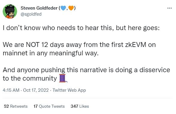The width and height of the screenshot is (176, 114).
Task: Click the word mainnet in the tweet
Action: coord(15,53)
